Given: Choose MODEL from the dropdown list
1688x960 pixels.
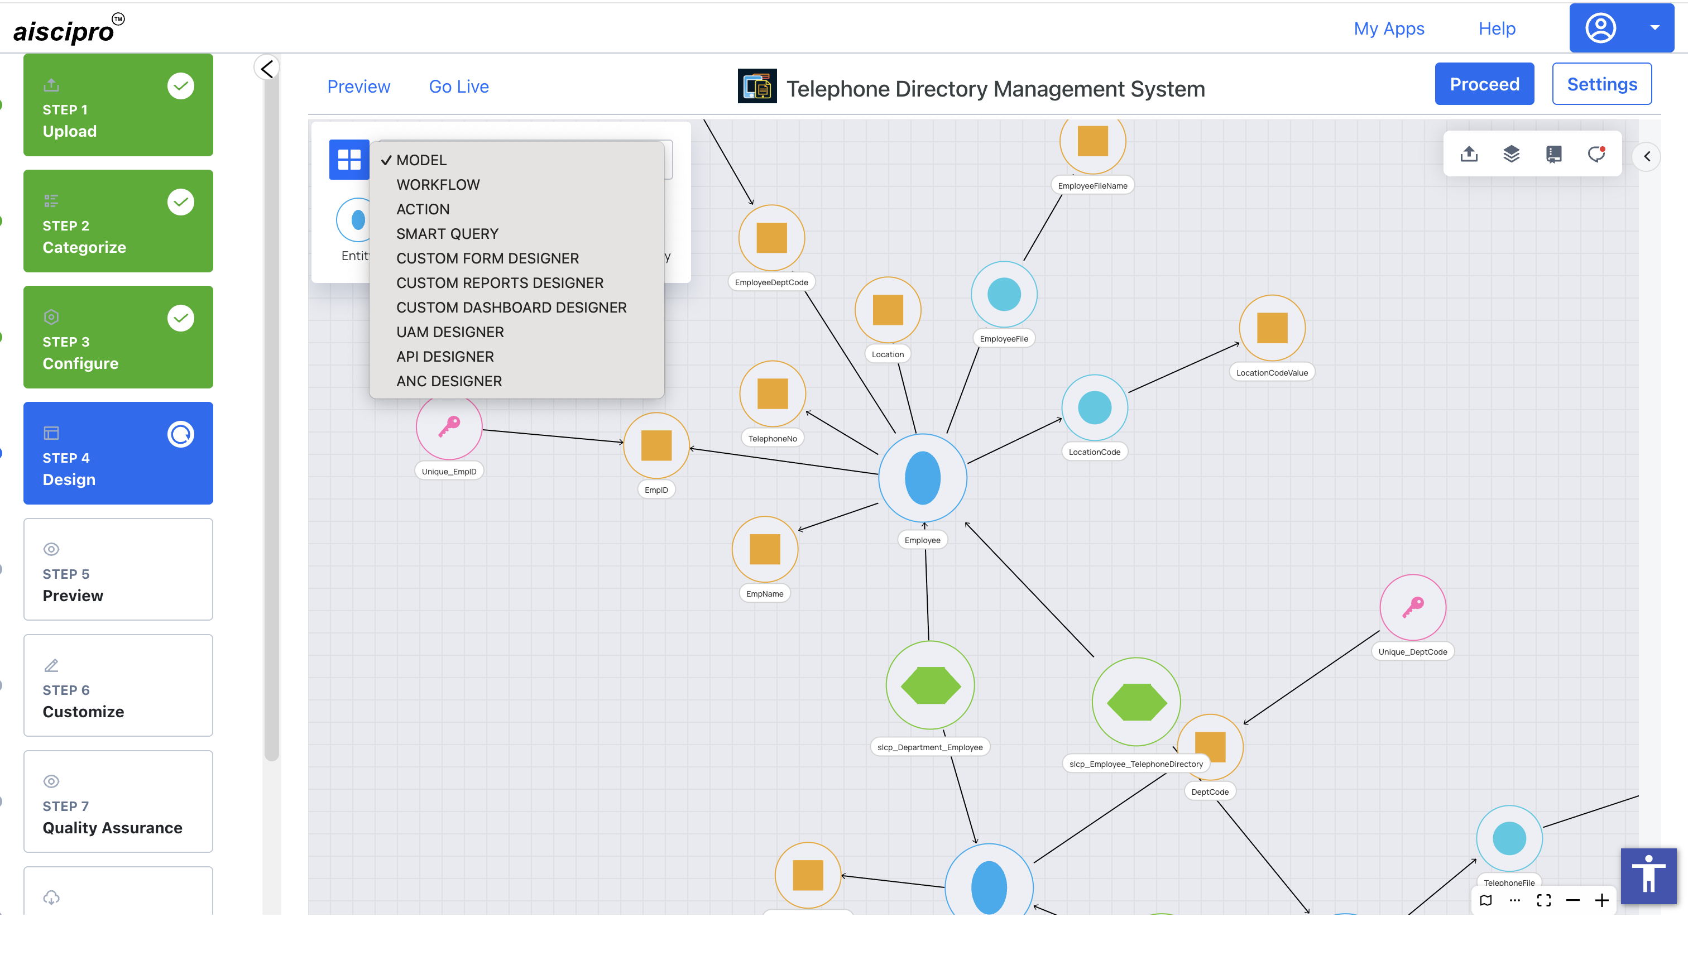Looking at the screenshot, I should [516, 160].
